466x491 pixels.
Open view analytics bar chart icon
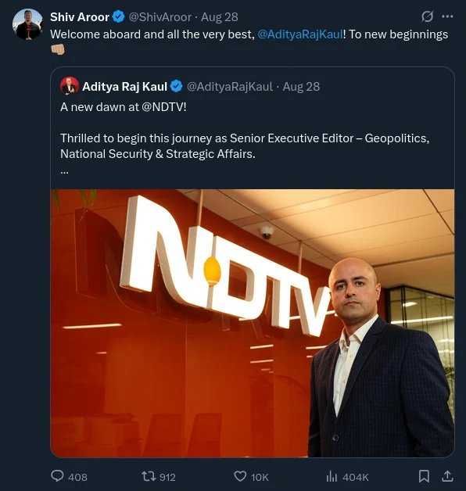(x=332, y=477)
